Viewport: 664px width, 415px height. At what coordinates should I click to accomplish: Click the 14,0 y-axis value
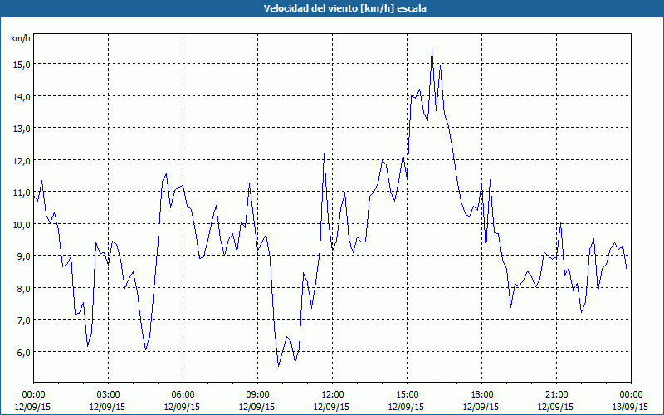click(22, 96)
